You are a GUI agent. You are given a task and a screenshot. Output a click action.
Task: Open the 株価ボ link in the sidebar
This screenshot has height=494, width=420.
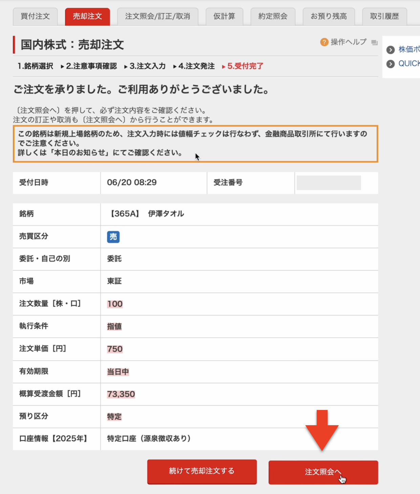point(408,49)
